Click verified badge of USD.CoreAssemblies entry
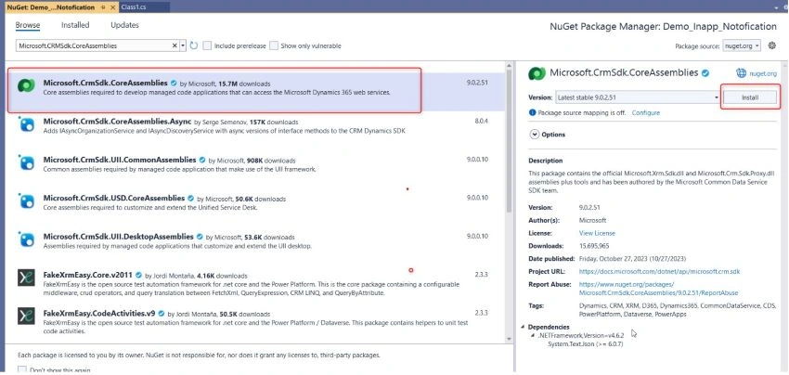The width and height of the screenshot is (789, 375). click(x=190, y=199)
